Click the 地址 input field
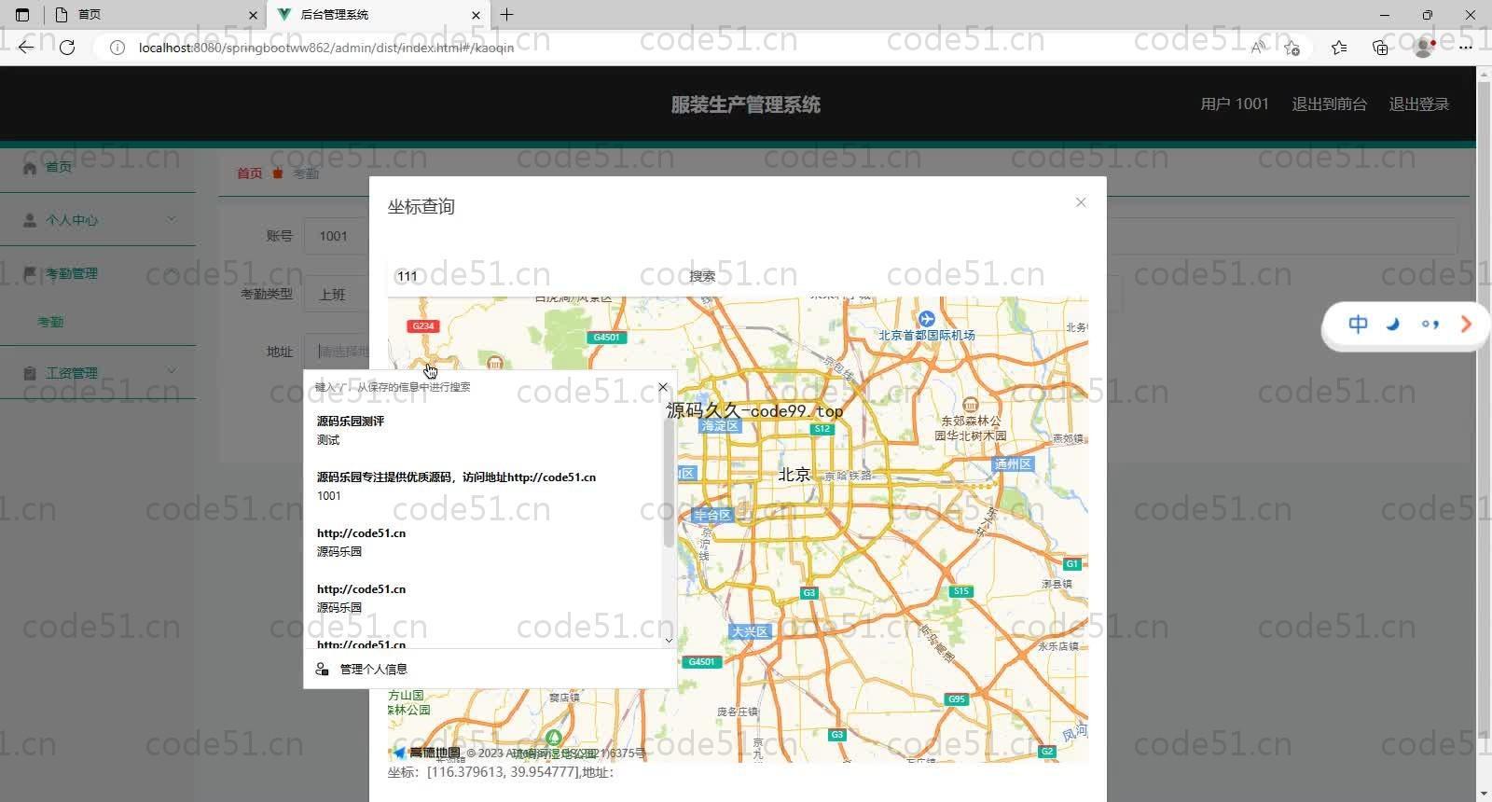This screenshot has width=1492, height=802. [337, 352]
